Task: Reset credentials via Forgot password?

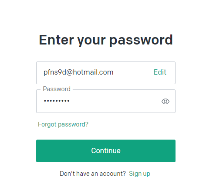Action: [x=63, y=124]
